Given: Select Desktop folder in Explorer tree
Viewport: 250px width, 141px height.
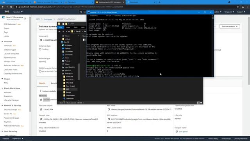Looking at the screenshot, I should [x=66, y=49].
